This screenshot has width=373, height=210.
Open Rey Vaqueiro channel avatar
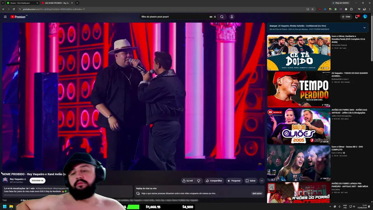(x=5, y=180)
